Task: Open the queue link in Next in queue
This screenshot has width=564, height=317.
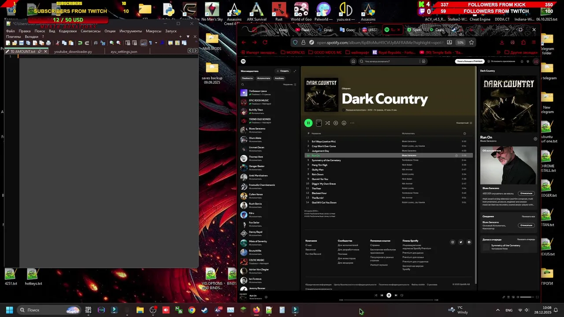Action: coord(526,240)
